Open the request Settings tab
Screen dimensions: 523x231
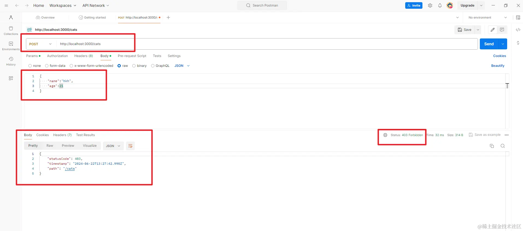click(174, 56)
